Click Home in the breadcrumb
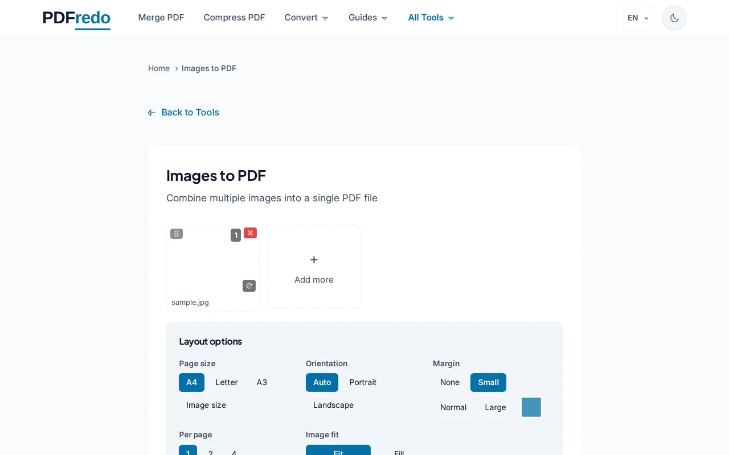729x455 pixels. click(x=159, y=68)
